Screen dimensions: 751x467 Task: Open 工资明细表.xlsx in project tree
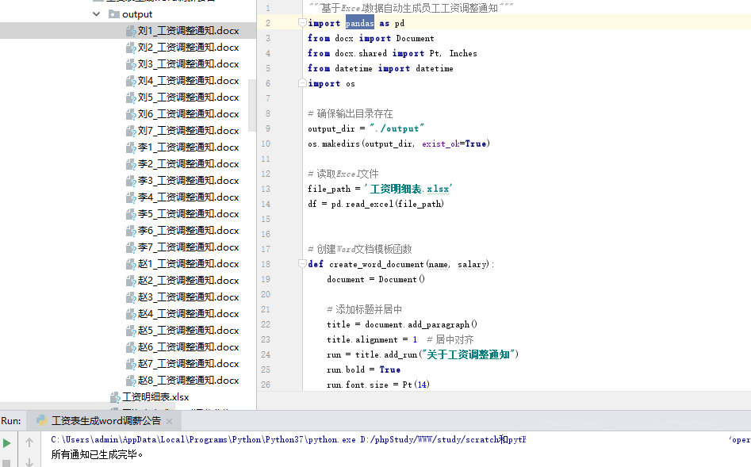155,397
